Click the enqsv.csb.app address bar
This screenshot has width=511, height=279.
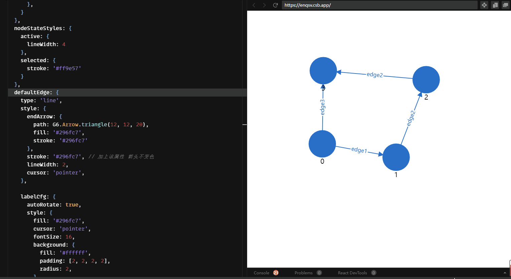[379, 5]
